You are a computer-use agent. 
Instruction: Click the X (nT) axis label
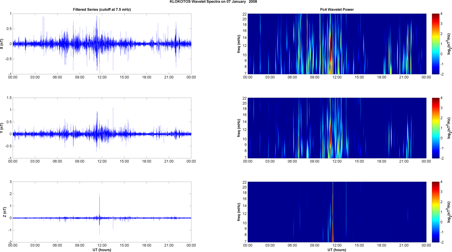(2, 44)
